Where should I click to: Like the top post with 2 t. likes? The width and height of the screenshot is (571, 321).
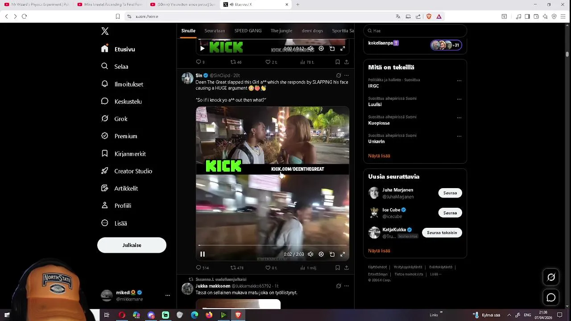271,62
